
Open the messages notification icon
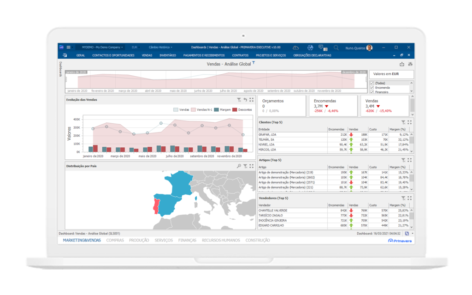[322, 48]
